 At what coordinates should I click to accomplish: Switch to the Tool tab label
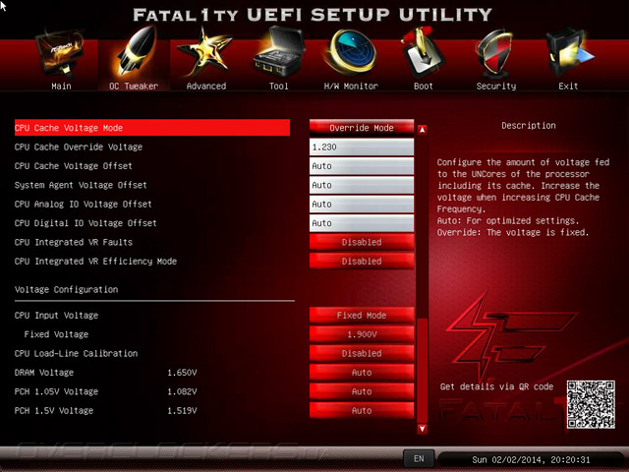[x=279, y=87]
